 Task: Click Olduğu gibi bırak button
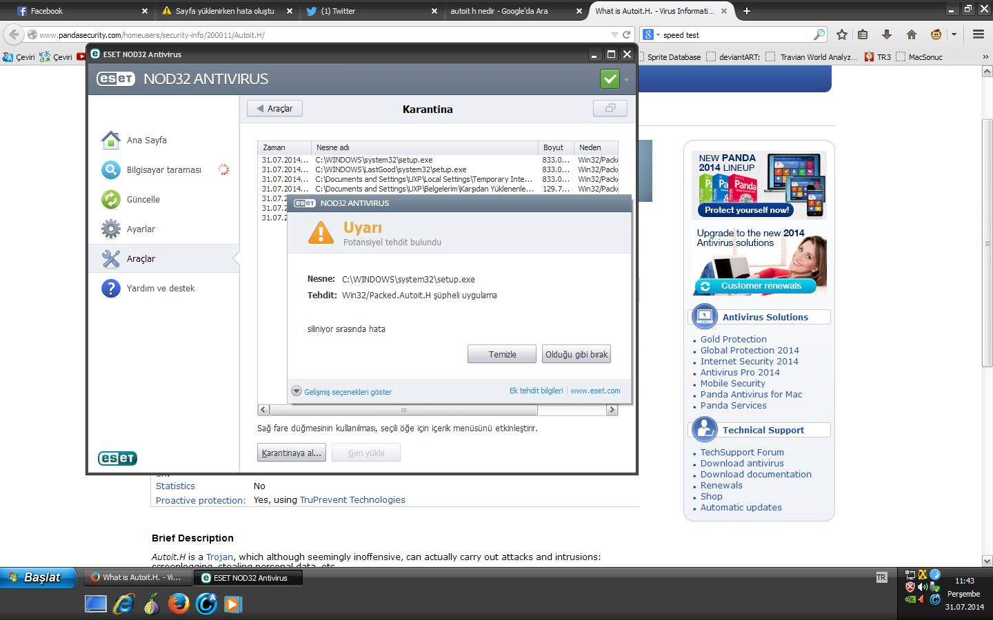[576, 354]
